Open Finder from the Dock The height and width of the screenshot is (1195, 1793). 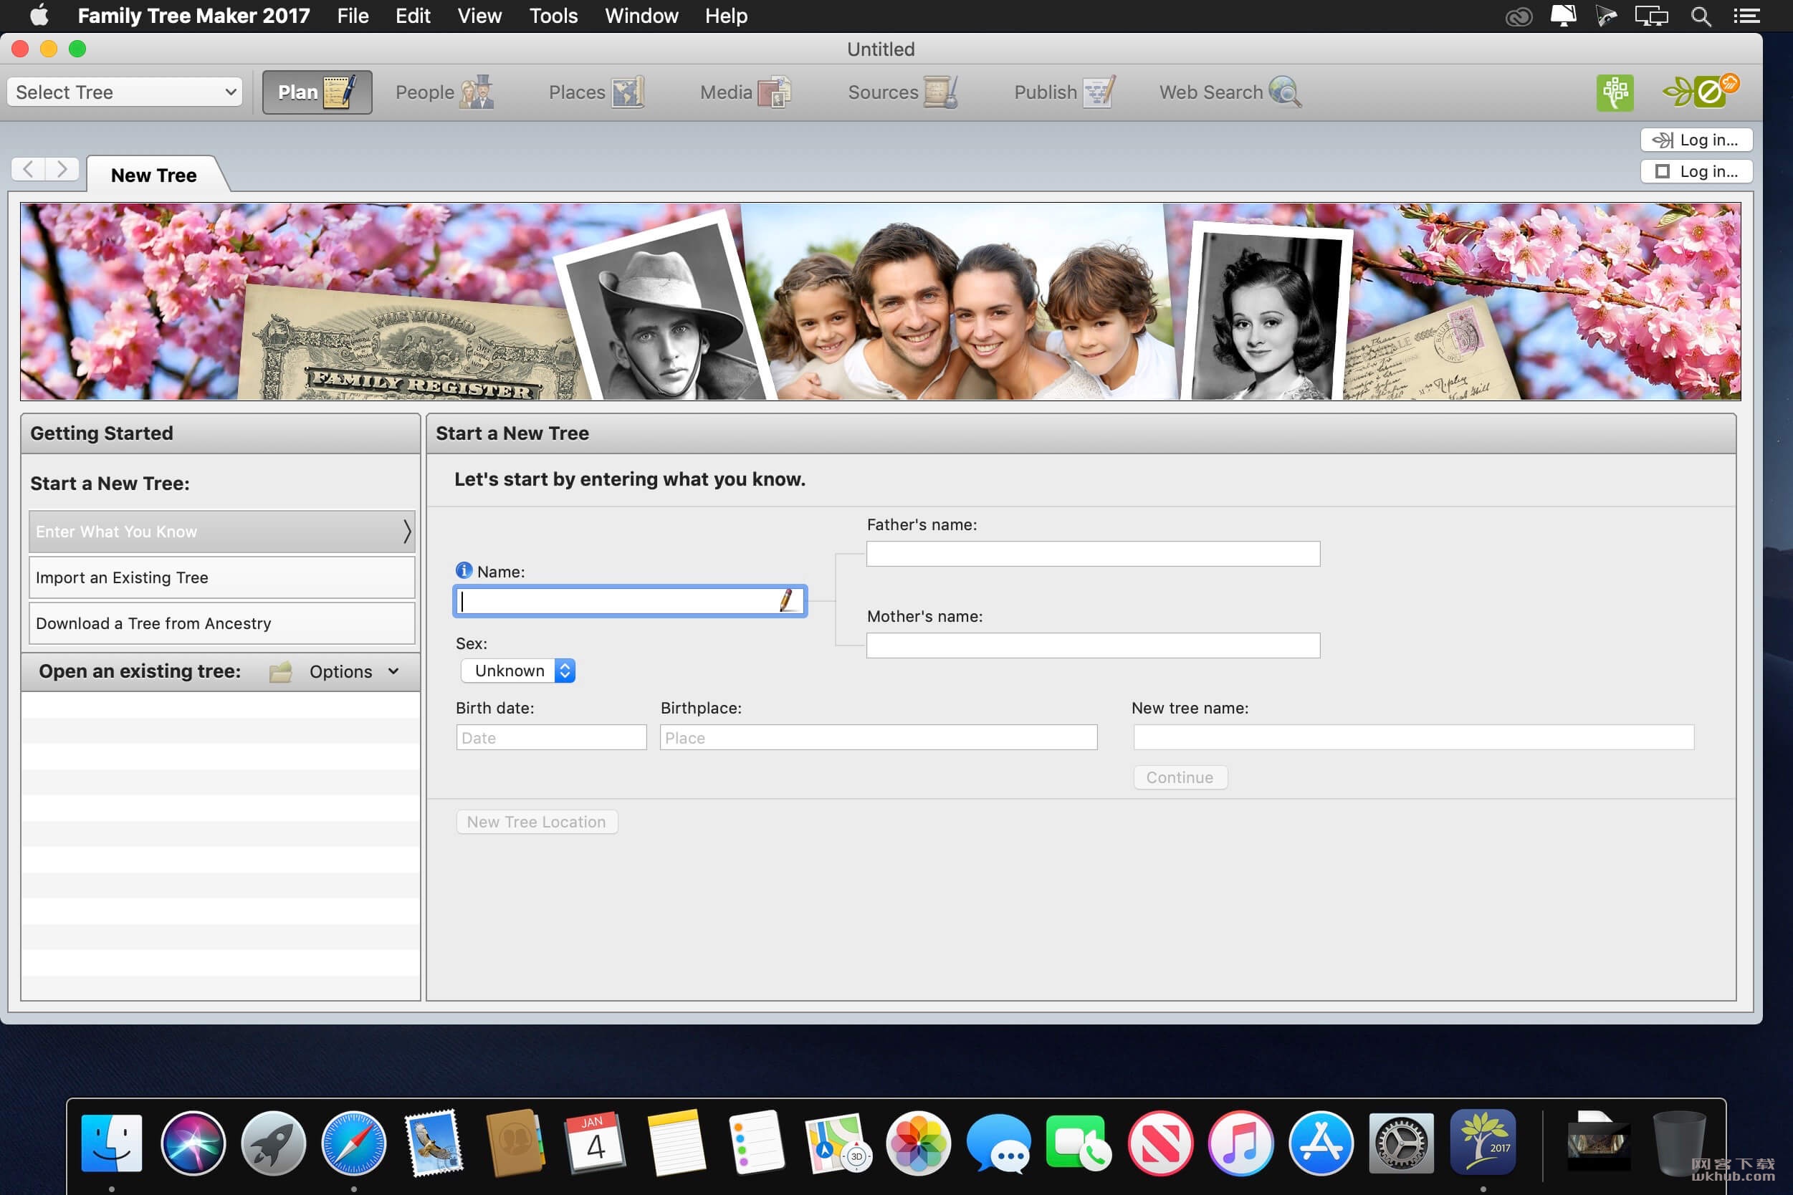[x=112, y=1143]
